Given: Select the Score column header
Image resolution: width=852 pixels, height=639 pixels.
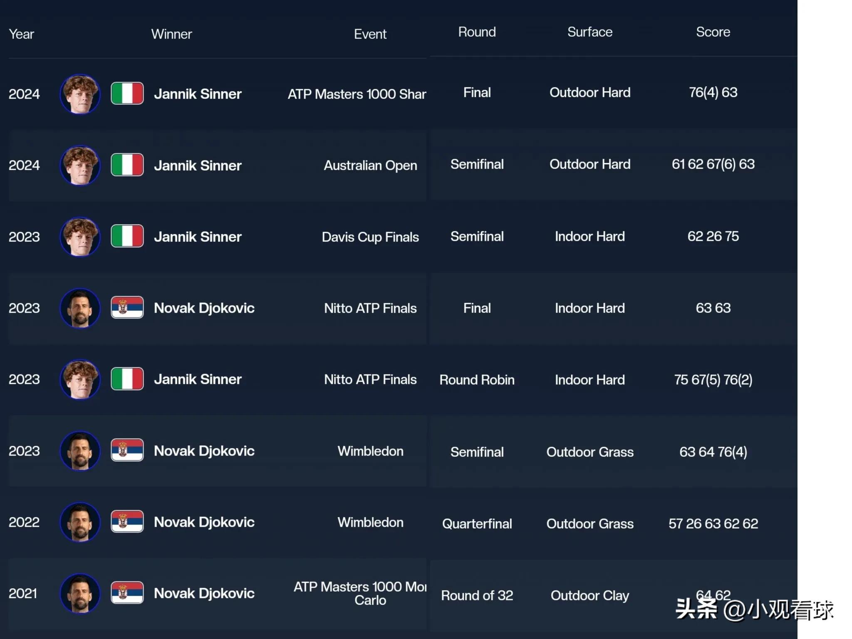Looking at the screenshot, I should [x=713, y=32].
